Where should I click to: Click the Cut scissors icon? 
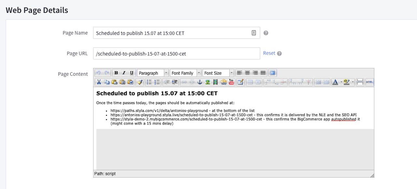99,82
